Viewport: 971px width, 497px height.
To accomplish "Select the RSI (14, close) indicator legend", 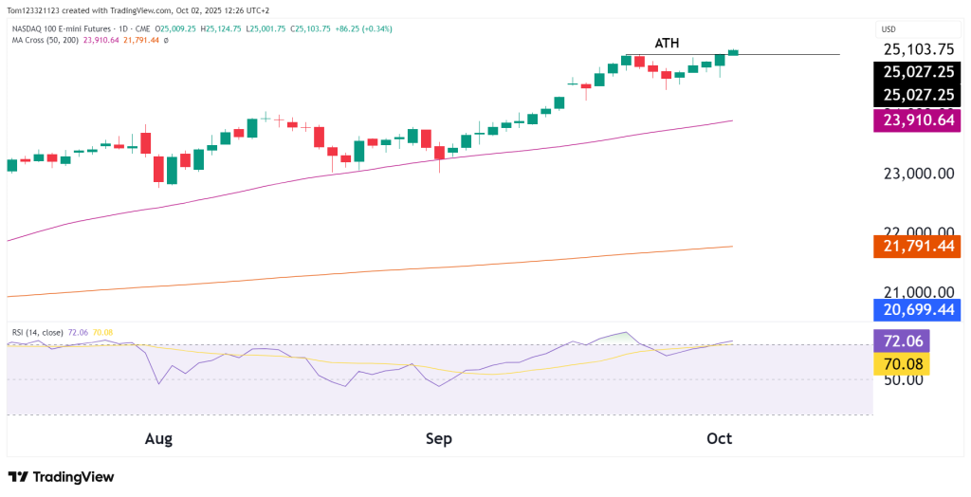I will [38, 332].
